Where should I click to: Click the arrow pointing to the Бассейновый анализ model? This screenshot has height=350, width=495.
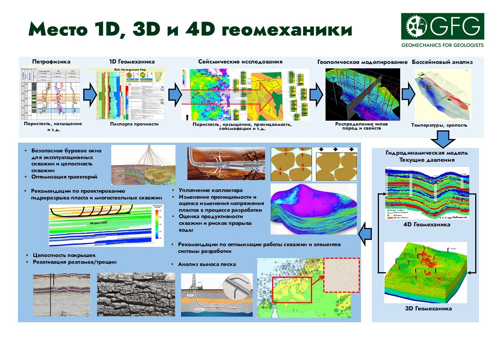(x=408, y=95)
